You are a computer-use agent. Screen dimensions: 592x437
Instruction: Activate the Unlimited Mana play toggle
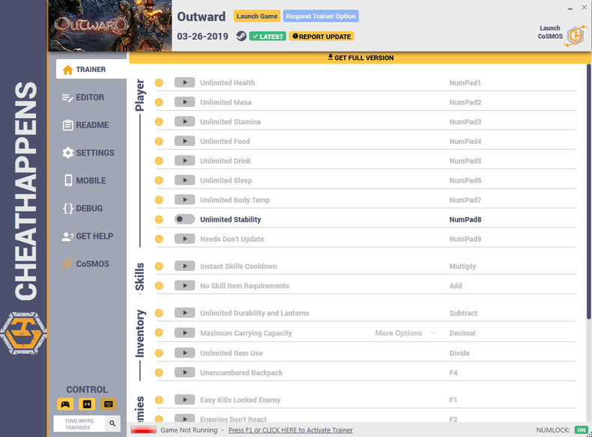tap(184, 103)
